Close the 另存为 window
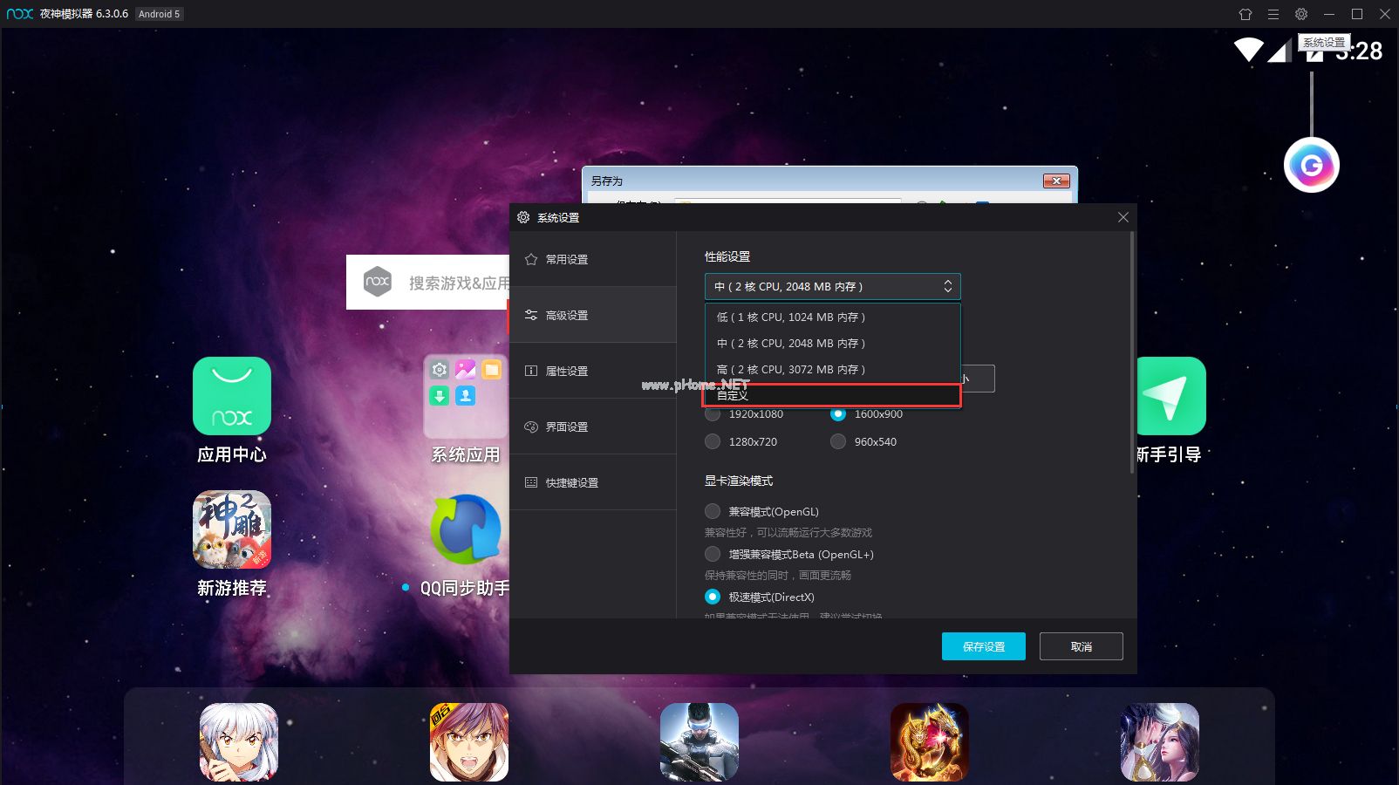Screen dimensions: 1399x785 point(1056,181)
